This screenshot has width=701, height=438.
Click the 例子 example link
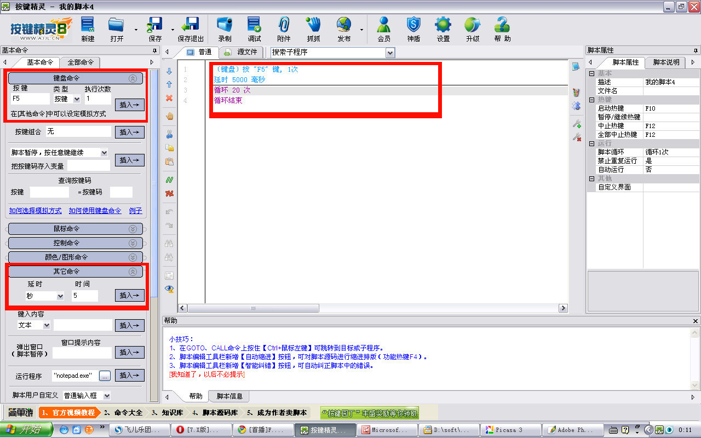coord(135,211)
